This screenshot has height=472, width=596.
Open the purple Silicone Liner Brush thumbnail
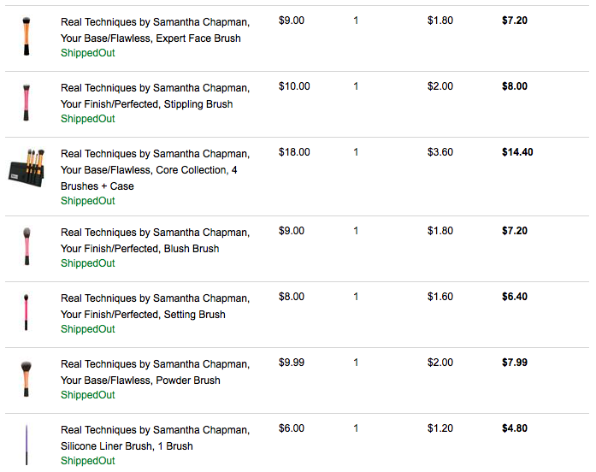26,445
